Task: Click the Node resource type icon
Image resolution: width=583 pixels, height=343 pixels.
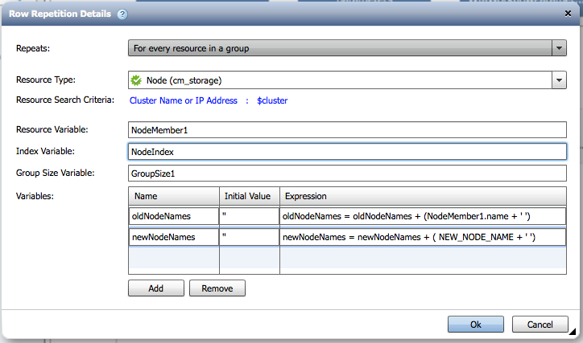Action: pyautogui.click(x=136, y=80)
